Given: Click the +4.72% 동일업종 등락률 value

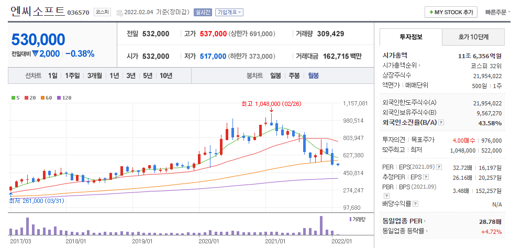Looking at the screenshot, I should point(492,231).
